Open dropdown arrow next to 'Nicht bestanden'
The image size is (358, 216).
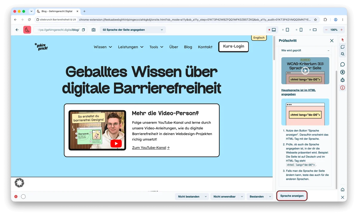pos(206,197)
